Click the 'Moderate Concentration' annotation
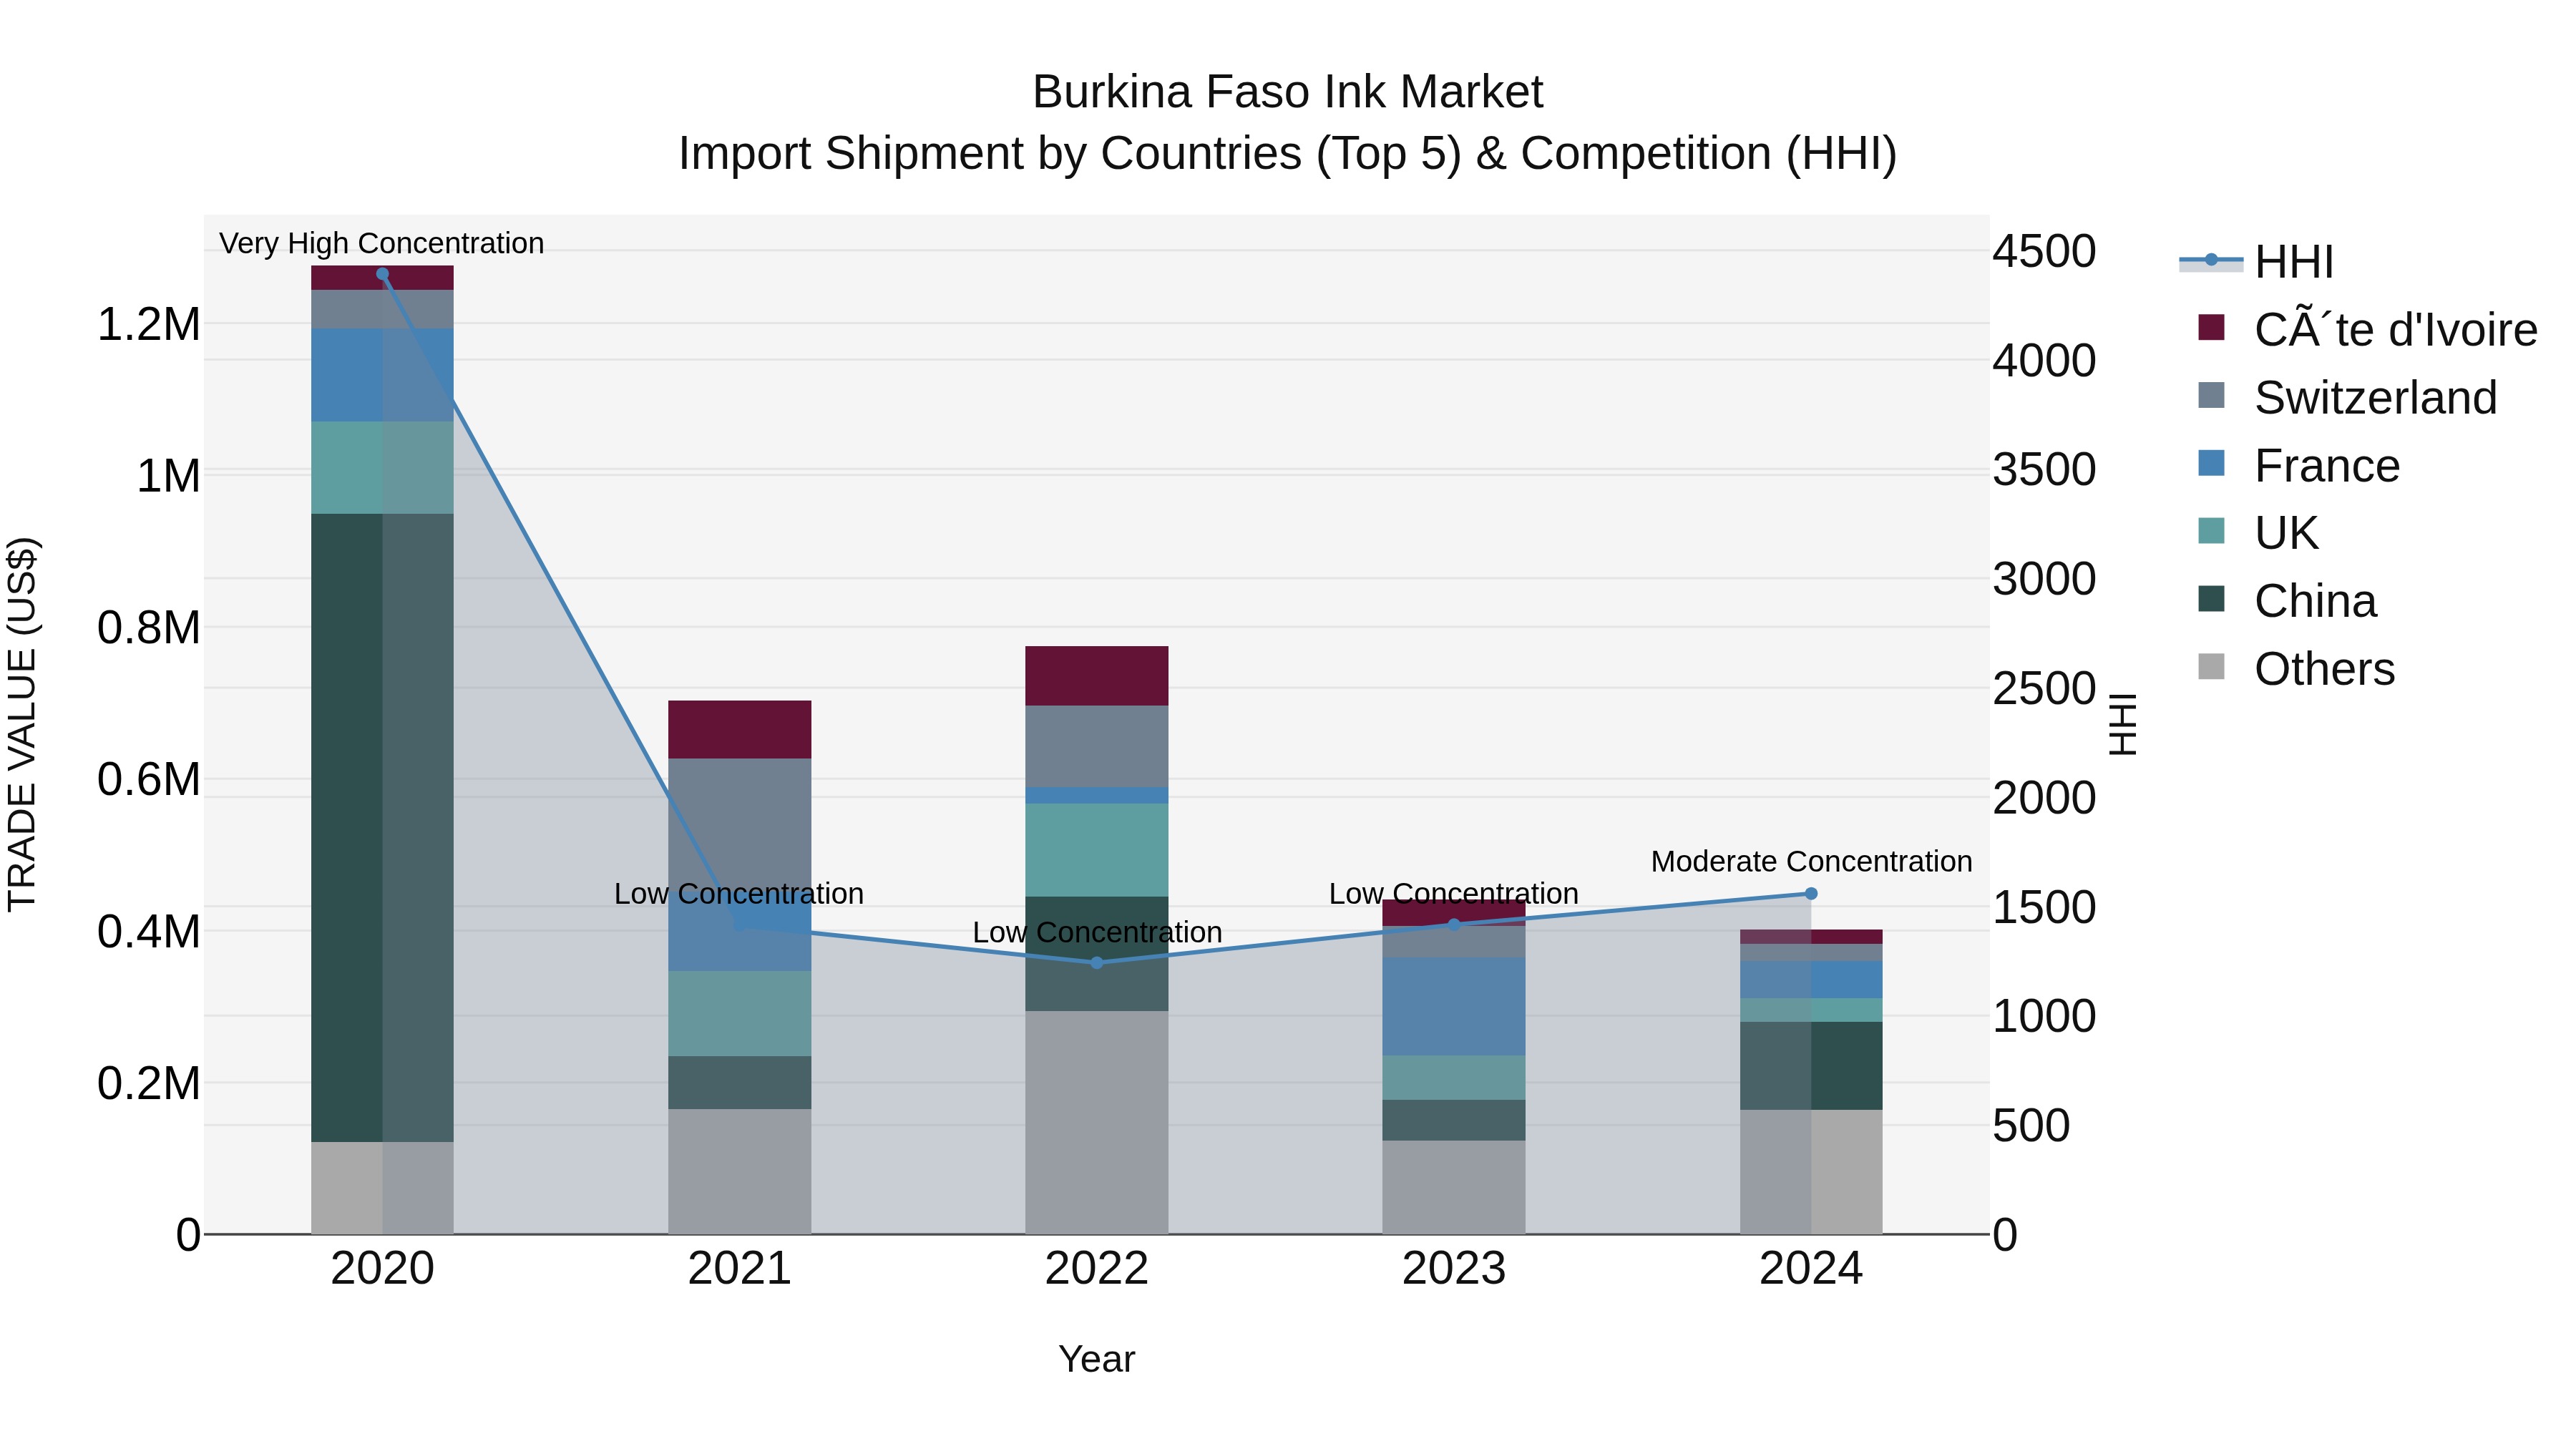 [x=1811, y=862]
